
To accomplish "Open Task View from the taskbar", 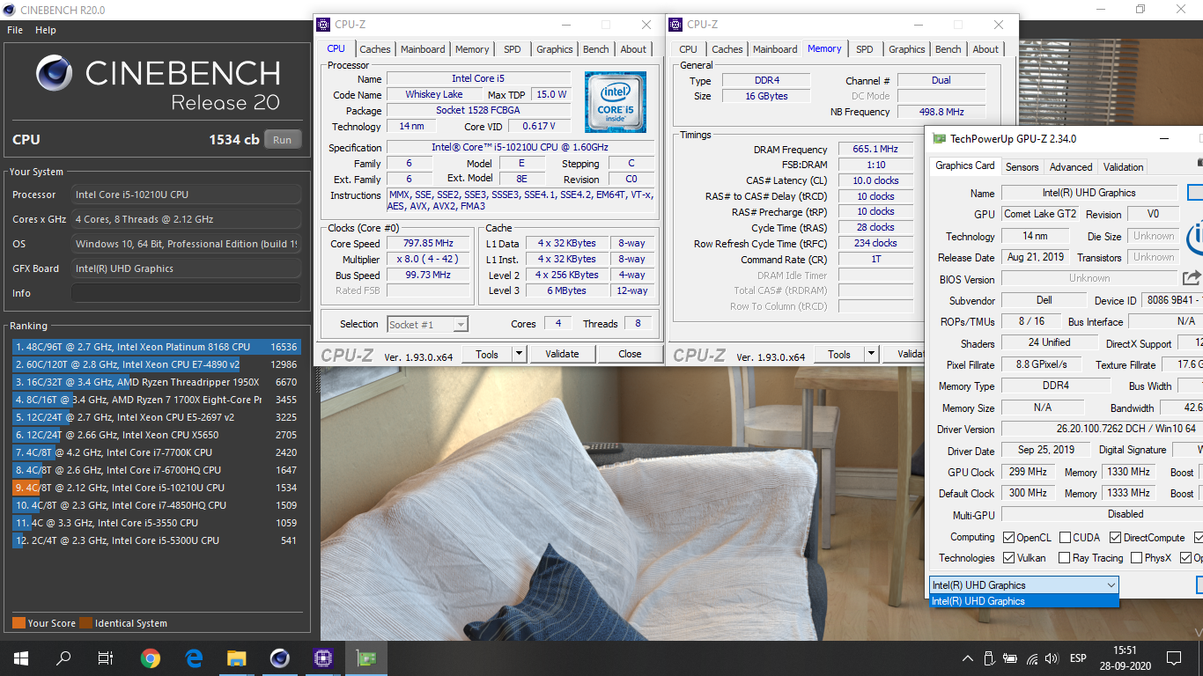I will pos(106,658).
